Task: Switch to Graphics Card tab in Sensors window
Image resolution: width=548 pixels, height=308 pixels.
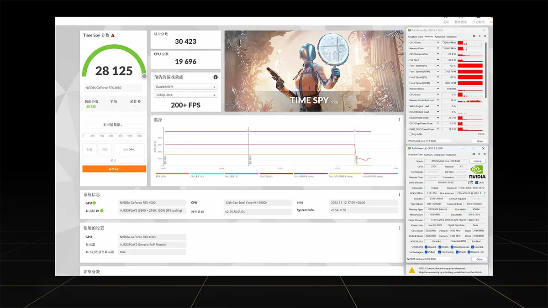Action: coord(416,37)
